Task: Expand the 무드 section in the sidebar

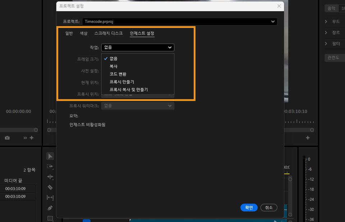Action: (x=334, y=21)
